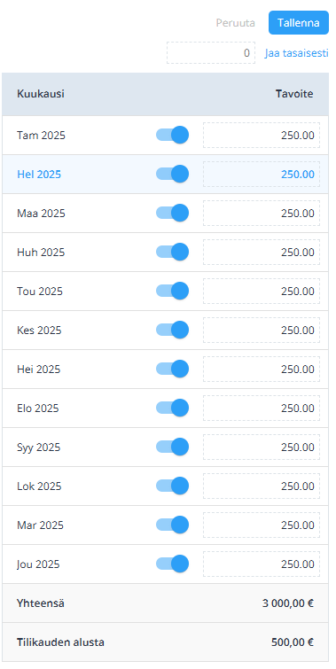
Task: Click the Syy 2025 target amount field
Action: tap(262, 447)
